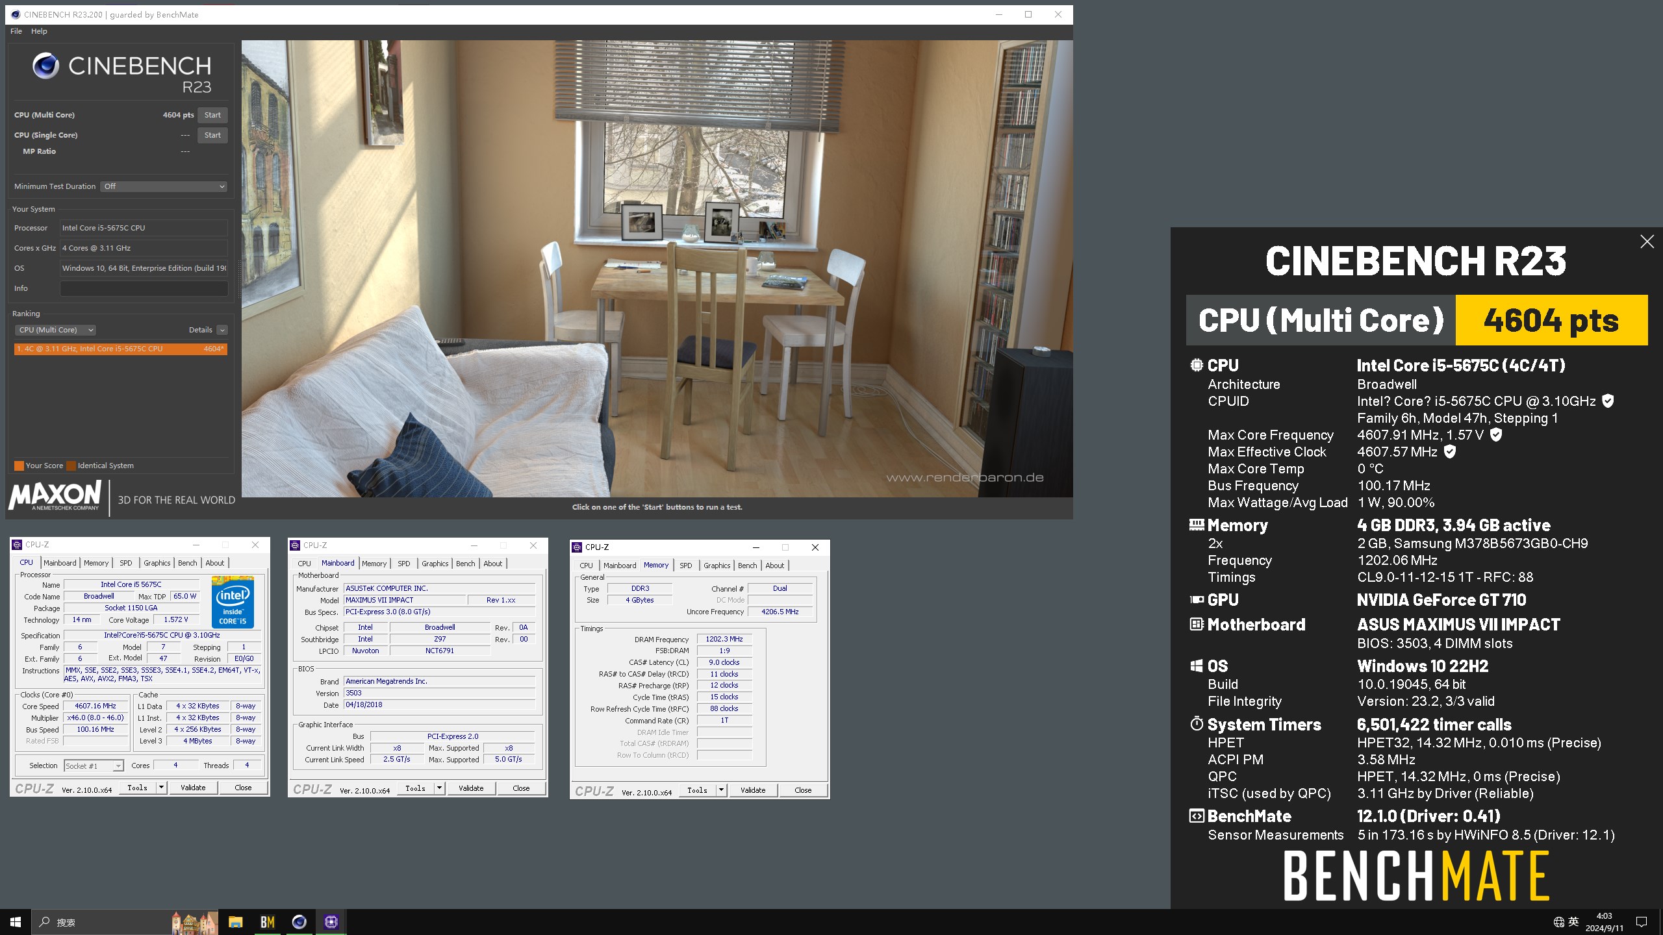
Task: Click verified shield next to Max Core Frequency
Action: pos(1495,434)
